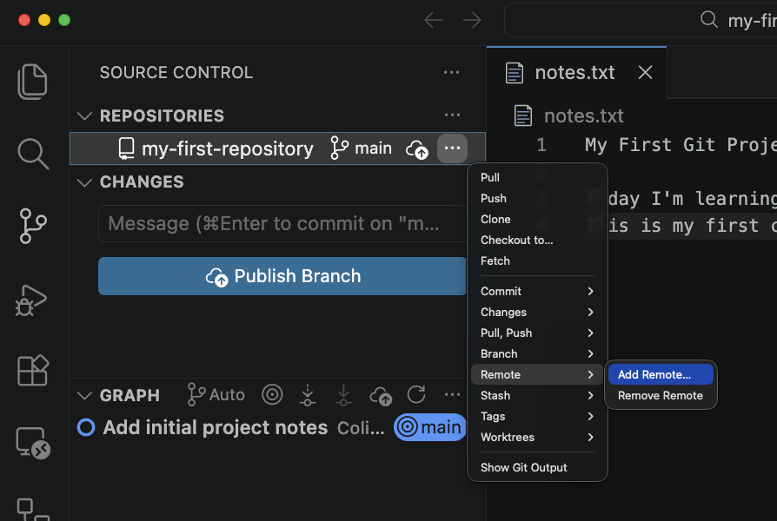
Task: Refresh the Graph view
Action: (x=416, y=395)
